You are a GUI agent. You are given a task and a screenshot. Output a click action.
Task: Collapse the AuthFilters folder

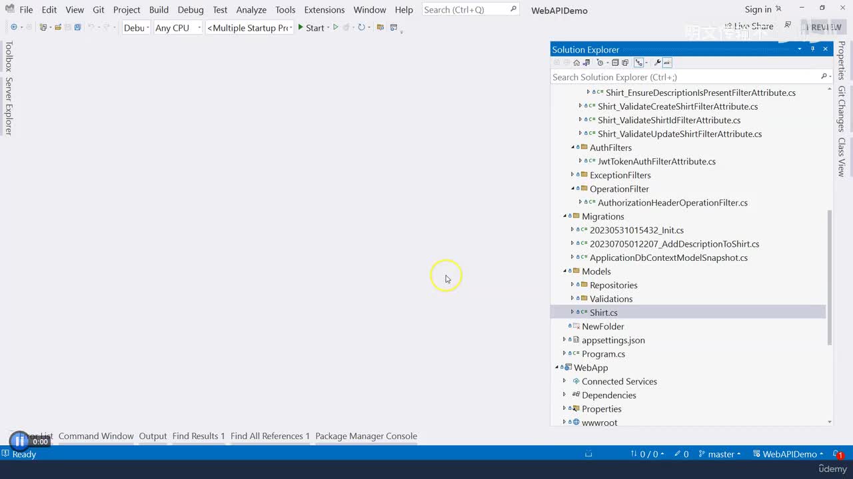coord(572,148)
